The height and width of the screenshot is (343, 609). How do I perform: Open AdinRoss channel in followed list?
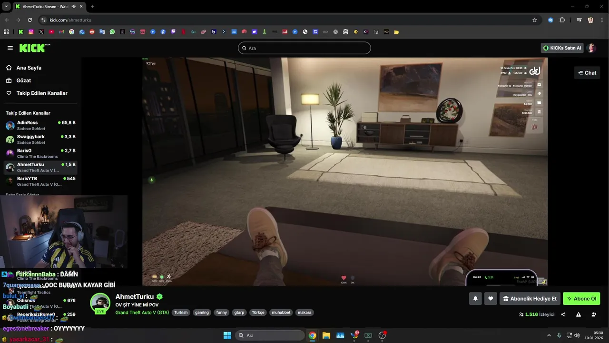40,125
